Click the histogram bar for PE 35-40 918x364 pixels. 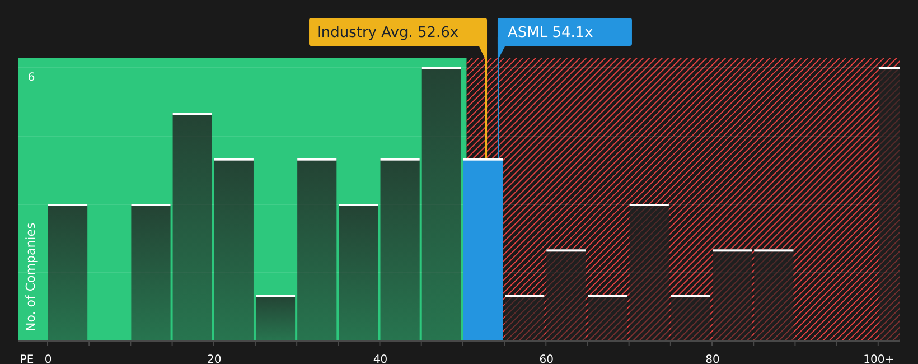click(358, 273)
